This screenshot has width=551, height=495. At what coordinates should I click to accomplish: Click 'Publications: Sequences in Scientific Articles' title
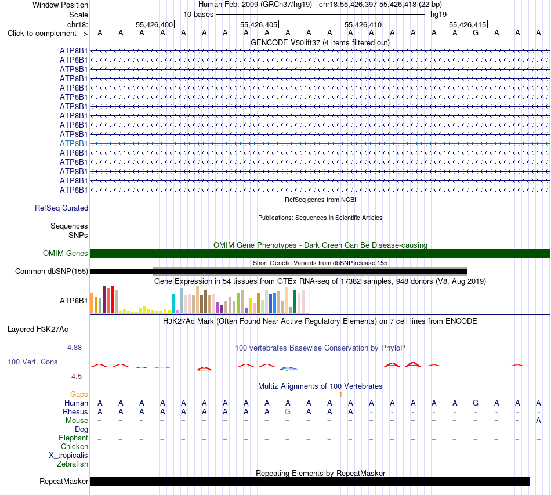point(320,218)
